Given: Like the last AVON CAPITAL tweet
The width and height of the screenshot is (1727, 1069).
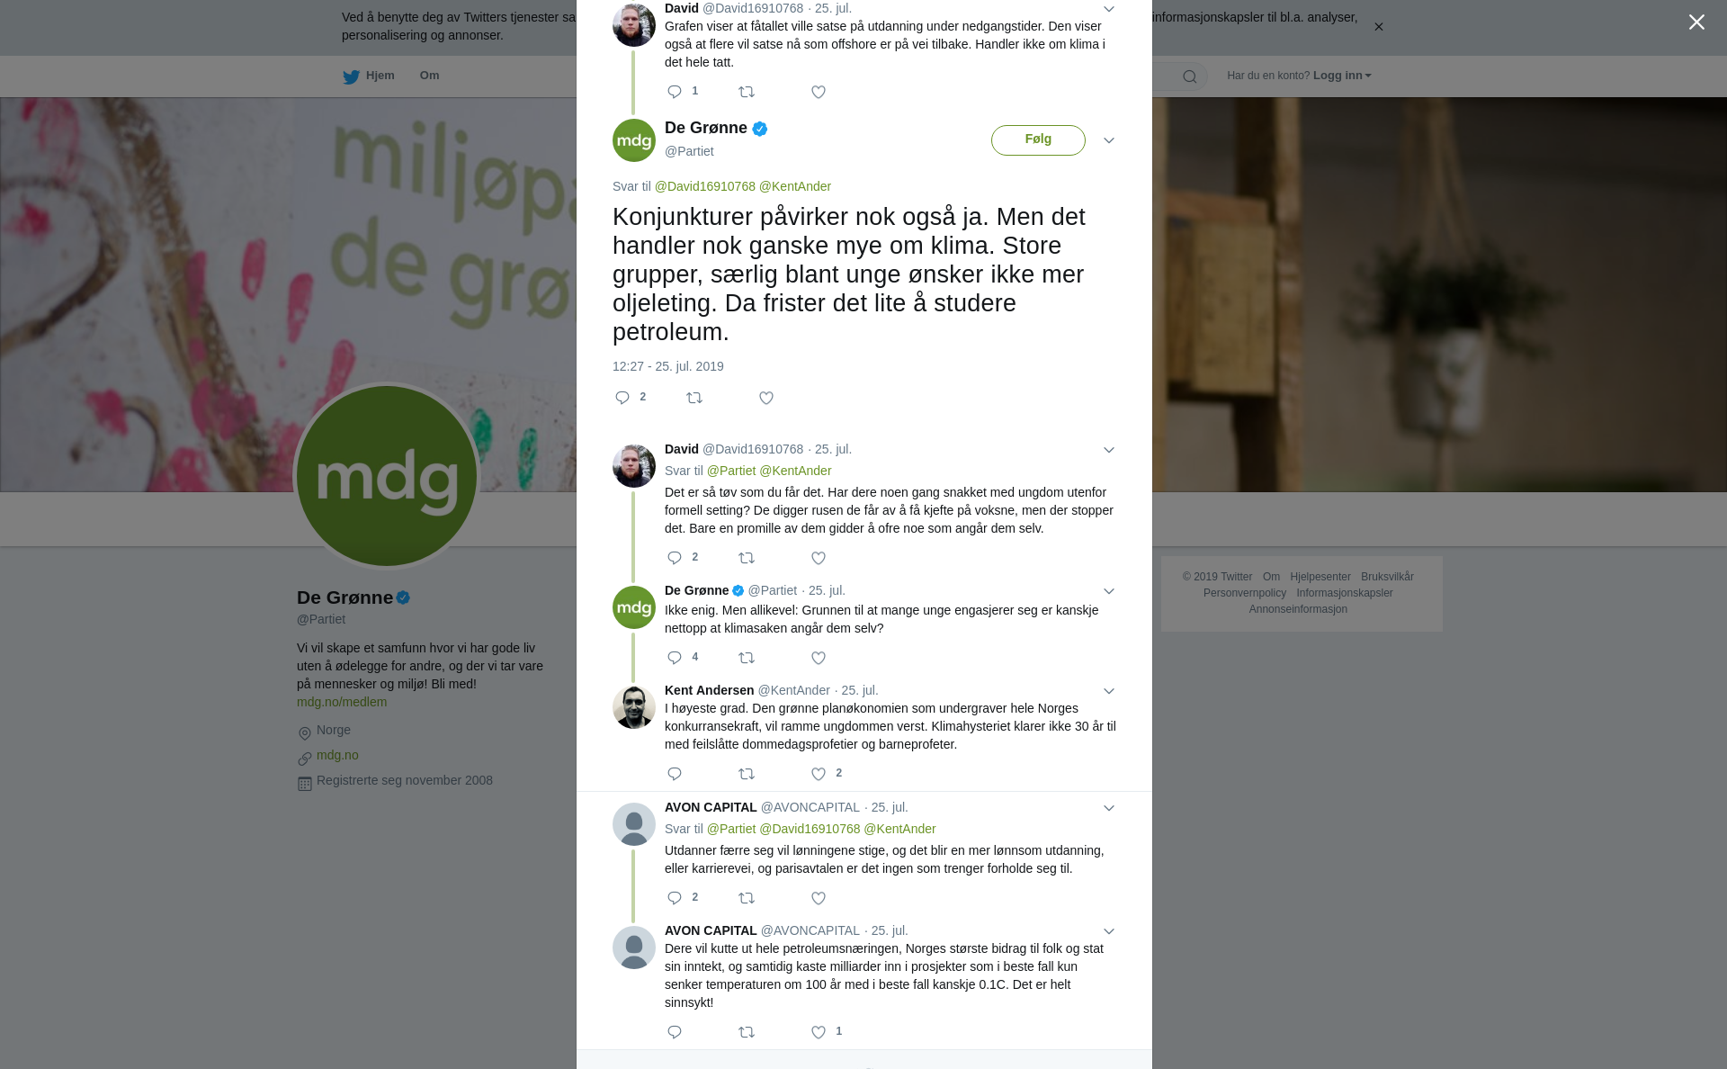Looking at the screenshot, I should click(819, 1032).
